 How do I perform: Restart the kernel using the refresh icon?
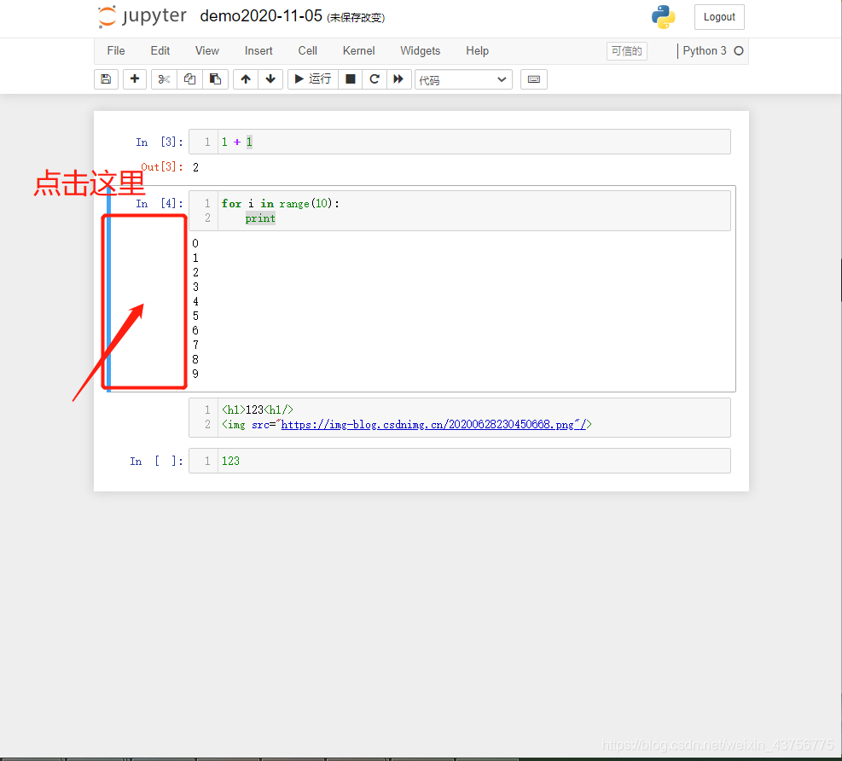tap(375, 78)
